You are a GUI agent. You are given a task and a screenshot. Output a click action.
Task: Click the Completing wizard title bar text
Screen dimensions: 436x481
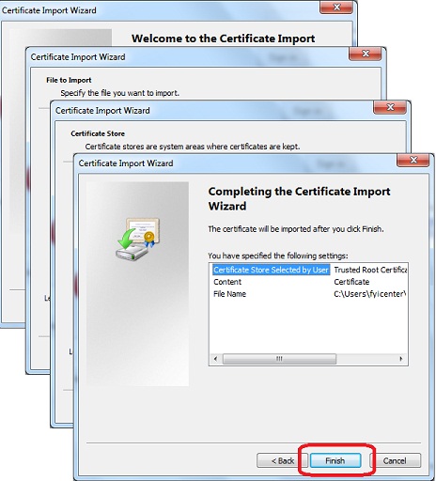[126, 163]
